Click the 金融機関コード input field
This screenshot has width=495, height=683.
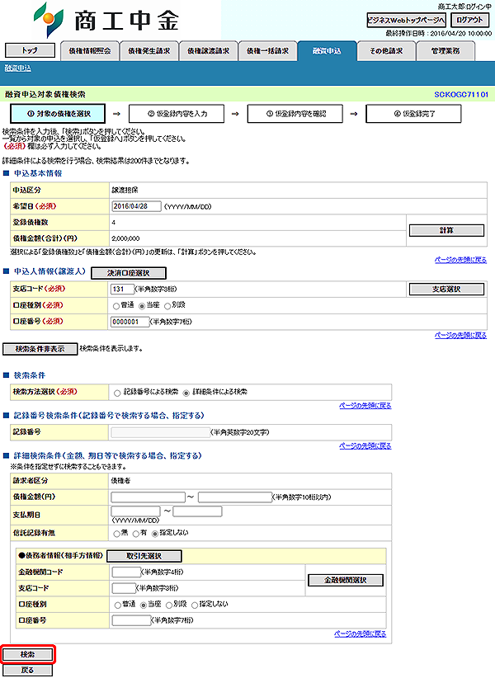click(126, 572)
